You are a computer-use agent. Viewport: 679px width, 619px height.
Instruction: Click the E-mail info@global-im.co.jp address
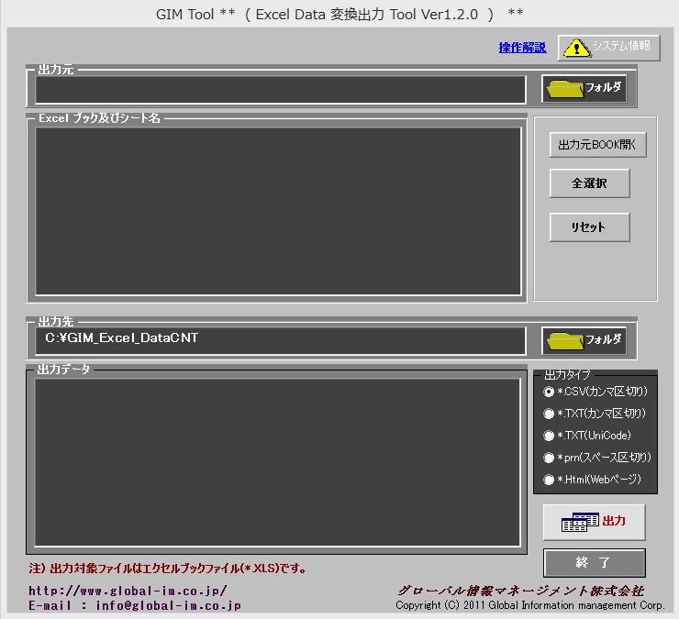tap(135, 605)
